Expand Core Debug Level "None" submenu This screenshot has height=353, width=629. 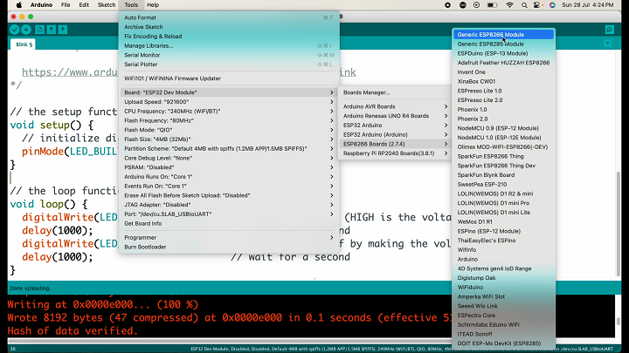click(x=229, y=158)
